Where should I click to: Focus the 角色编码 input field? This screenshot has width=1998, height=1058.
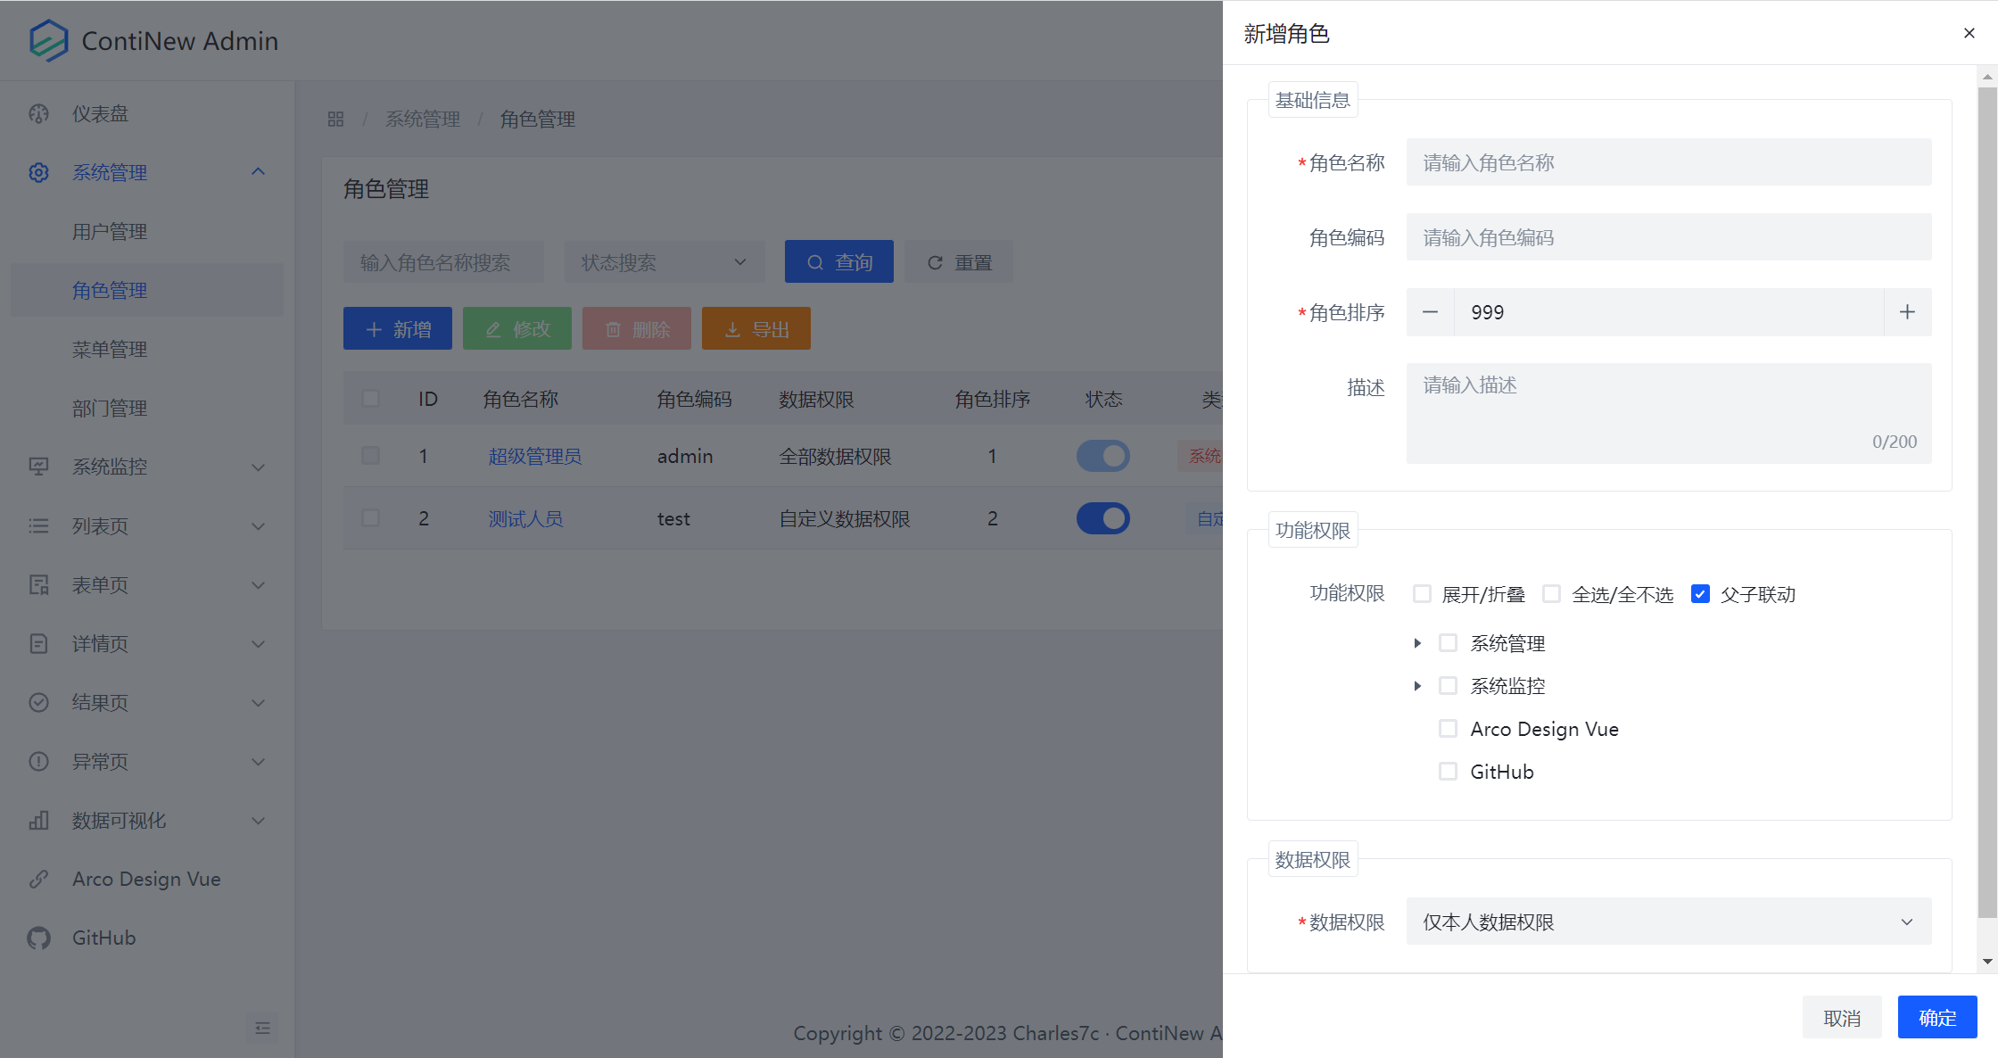click(1669, 237)
